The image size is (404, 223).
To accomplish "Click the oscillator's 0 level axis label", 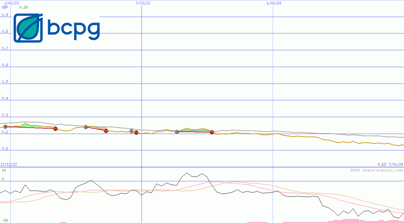I will [3, 179].
